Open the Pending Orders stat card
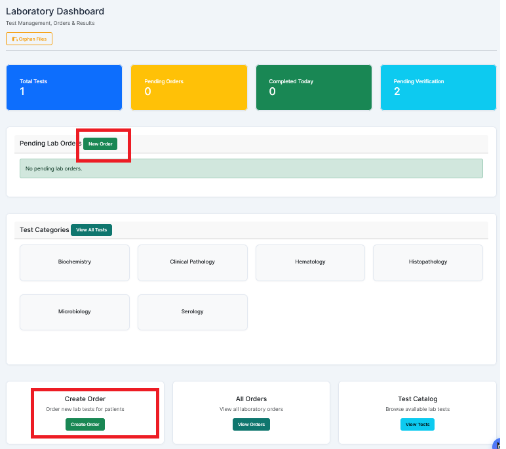This screenshot has width=506, height=449. pos(189,87)
